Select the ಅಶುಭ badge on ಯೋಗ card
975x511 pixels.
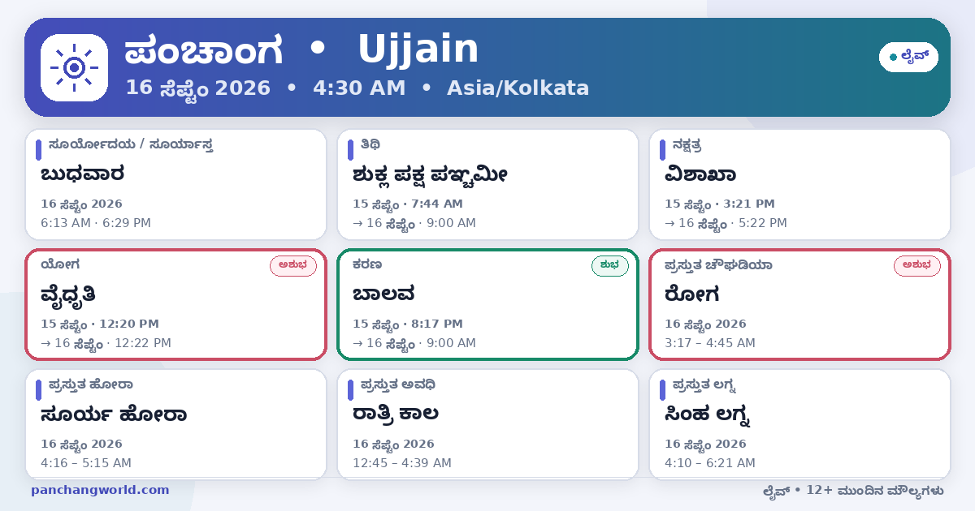pos(293,265)
